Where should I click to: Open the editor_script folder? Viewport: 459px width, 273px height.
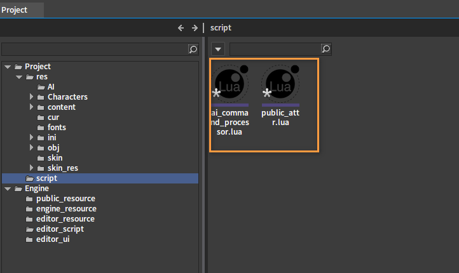60,229
